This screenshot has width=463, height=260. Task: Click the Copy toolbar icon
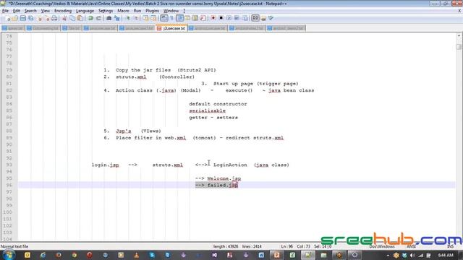[72, 18]
